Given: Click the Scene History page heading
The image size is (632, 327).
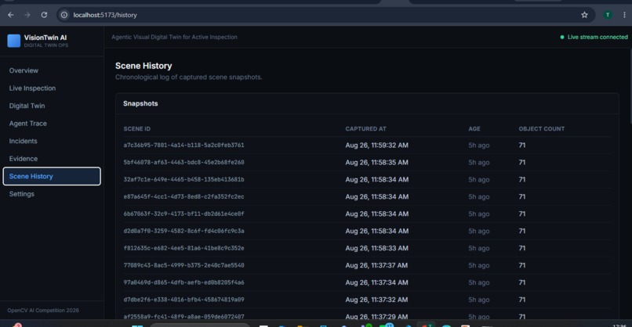Looking at the screenshot, I should tap(143, 66).
